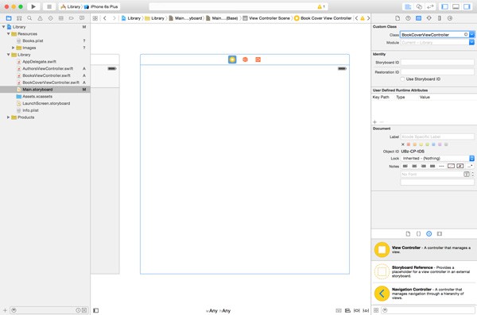Collapse the Library group folder

[8, 55]
